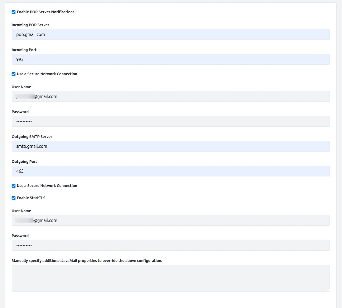Viewport: 342px width, 308px height.
Task: Focus the Incoming Port field showing 995
Action: [x=171, y=59]
